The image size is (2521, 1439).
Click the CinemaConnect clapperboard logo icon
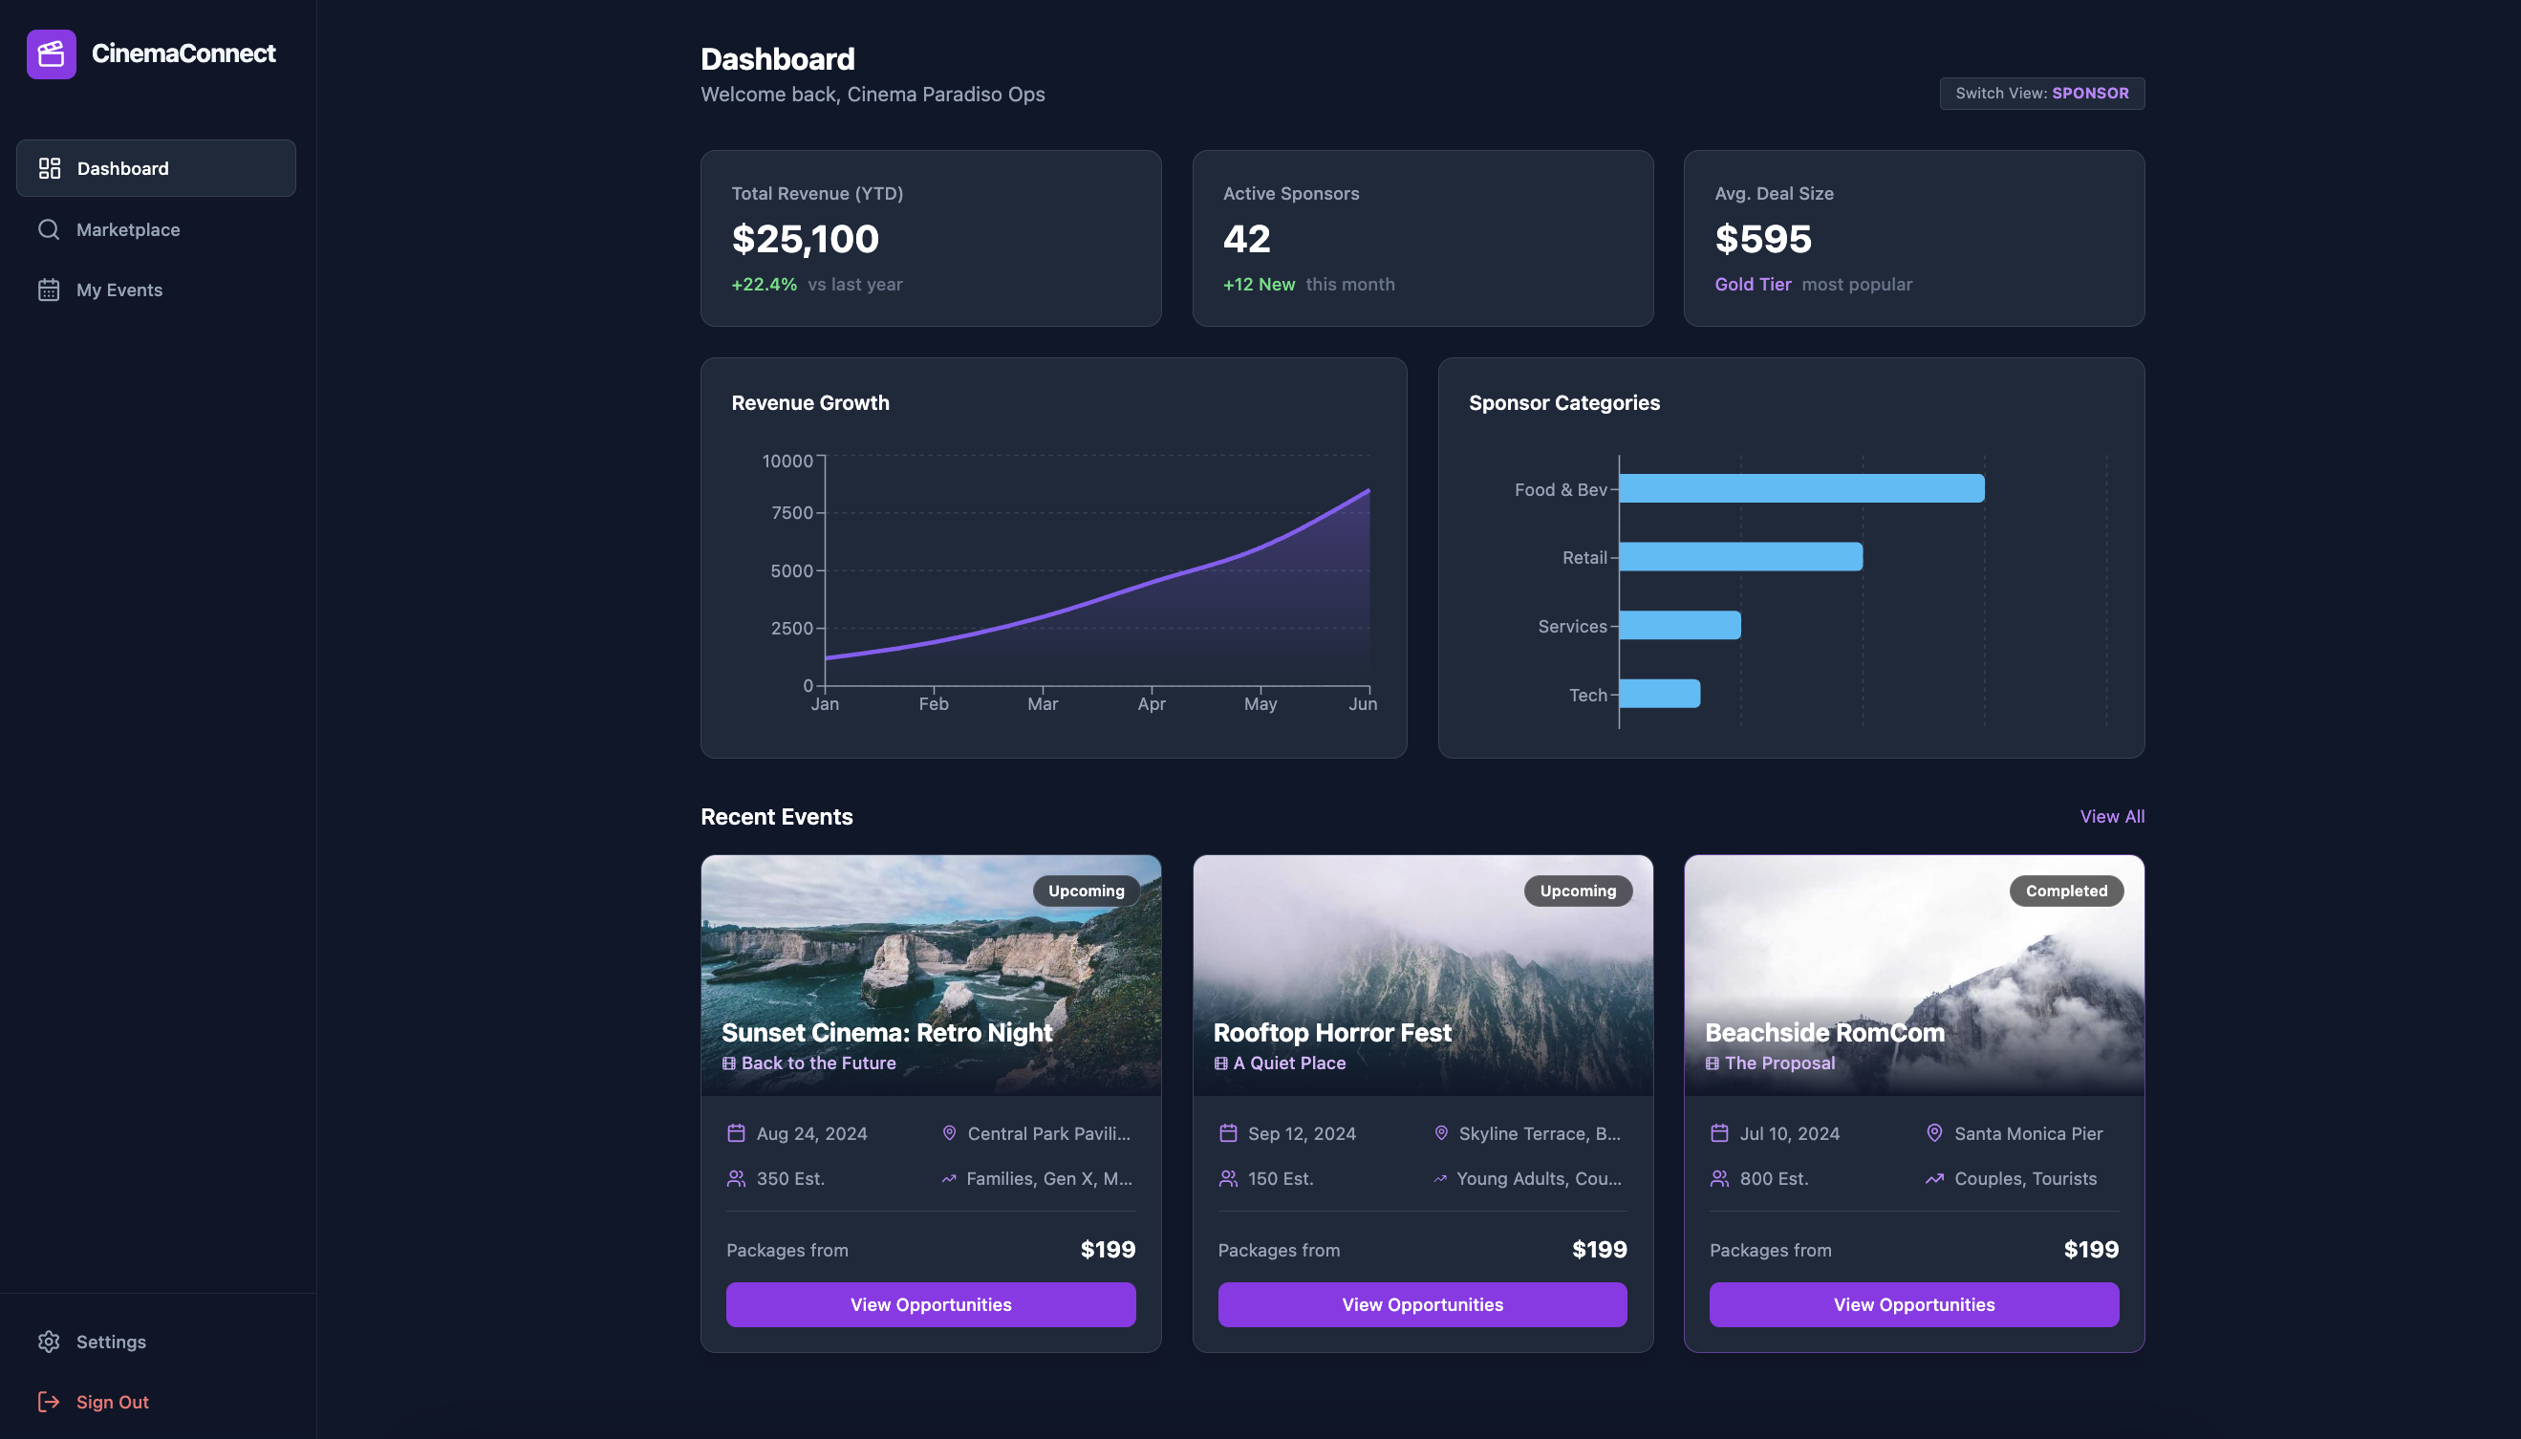pos(52,54)
